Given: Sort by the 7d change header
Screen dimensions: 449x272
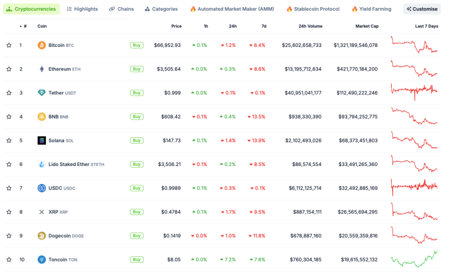Looking at the screenshot, I should (x=264, y=26).
